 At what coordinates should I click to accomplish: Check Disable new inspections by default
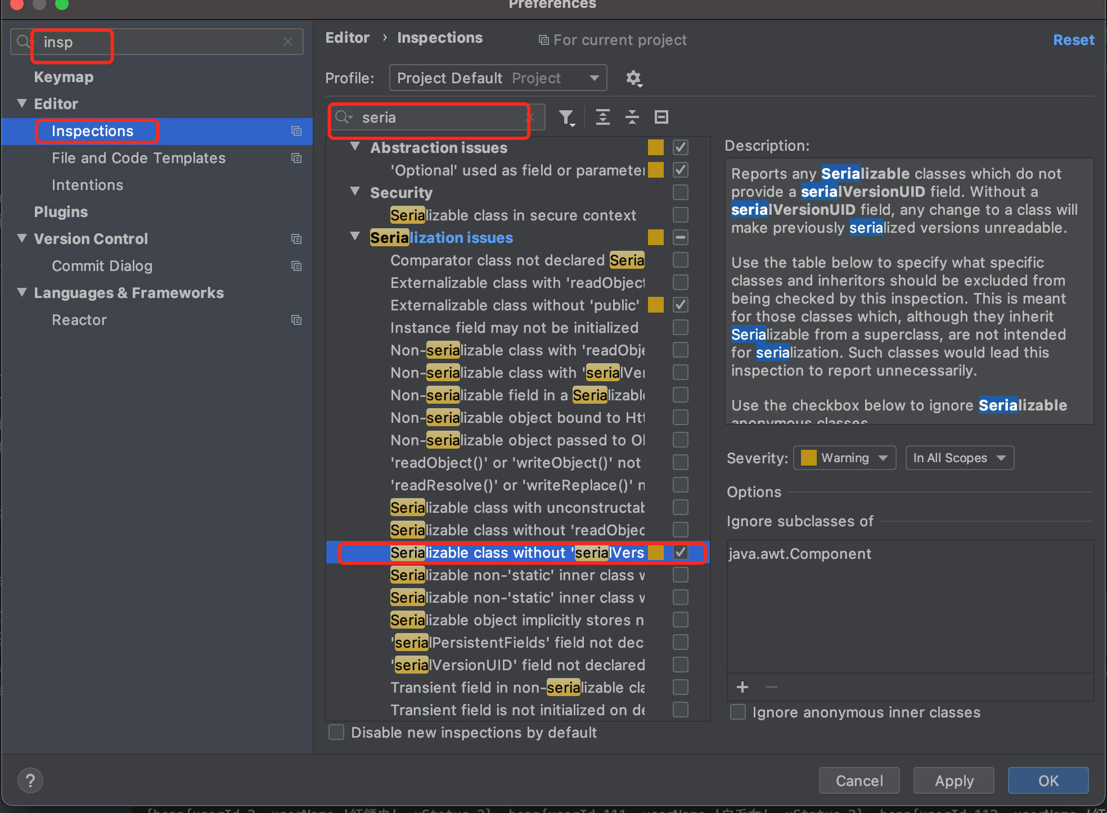click(x=336, y=732)
